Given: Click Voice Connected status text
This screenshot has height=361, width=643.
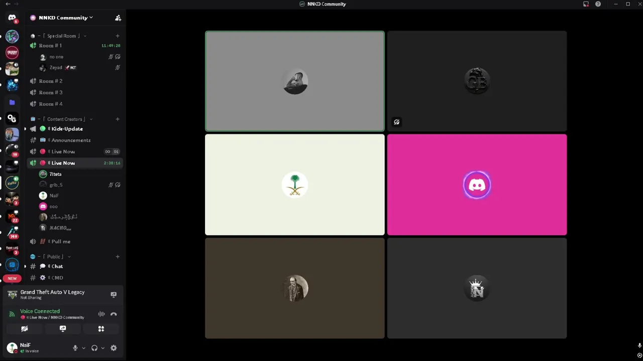Looking at the screenshot, I should (40, 311).
